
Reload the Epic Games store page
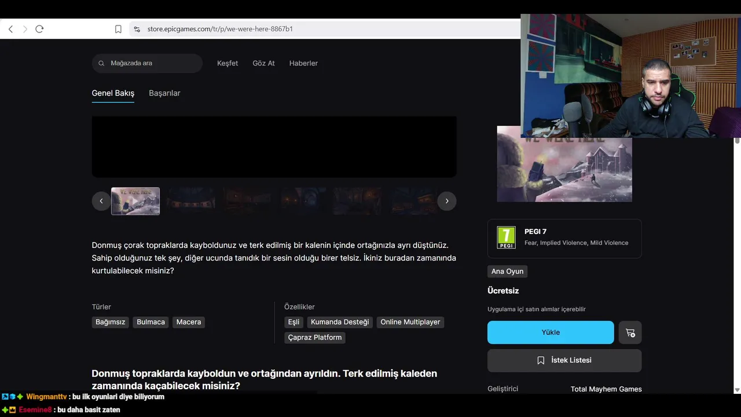coord(39,29)
